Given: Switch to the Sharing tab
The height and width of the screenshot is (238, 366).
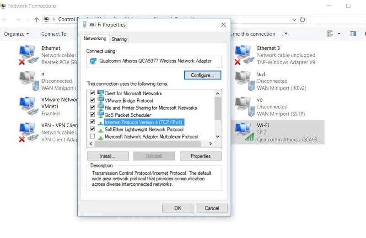Looking at the screenshot, I should 119,39.
